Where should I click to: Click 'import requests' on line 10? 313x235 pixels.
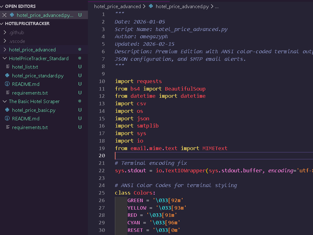tap(138, 81)
